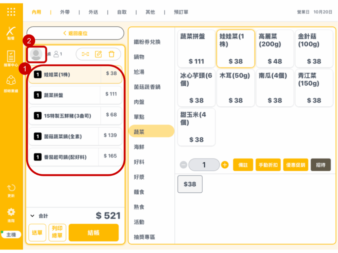The width and height of the screenshot is (338, 253).
Task: Click the minus icon to decrease quantity
Action: click(x=184, y=165)
